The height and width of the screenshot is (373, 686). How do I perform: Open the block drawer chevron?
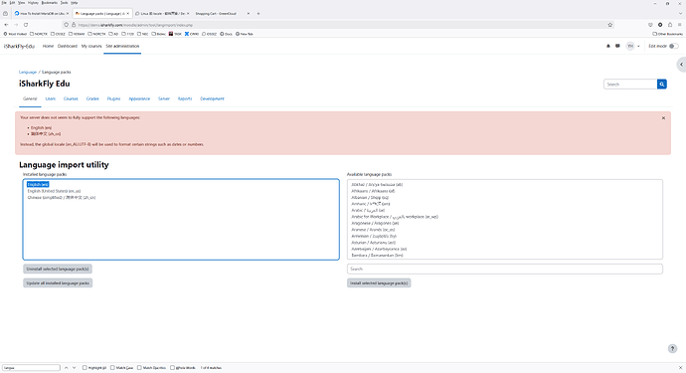[681, 65]
